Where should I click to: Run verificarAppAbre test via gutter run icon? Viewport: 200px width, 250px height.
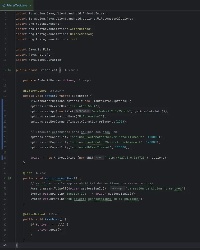pyautogui.click(x=10, y=178)
